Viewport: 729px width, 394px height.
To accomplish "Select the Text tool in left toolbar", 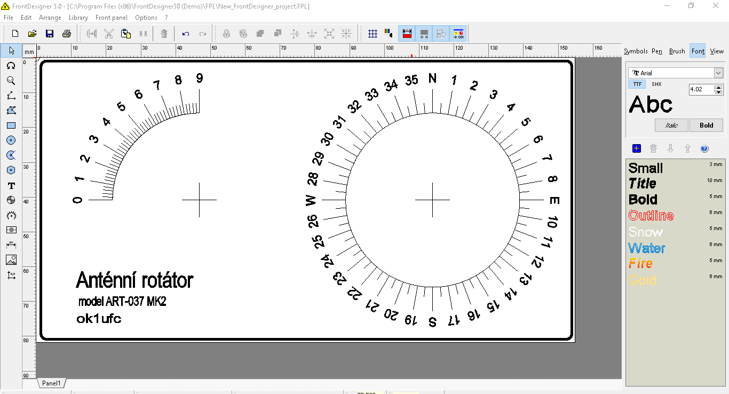I will pos(11,186).
